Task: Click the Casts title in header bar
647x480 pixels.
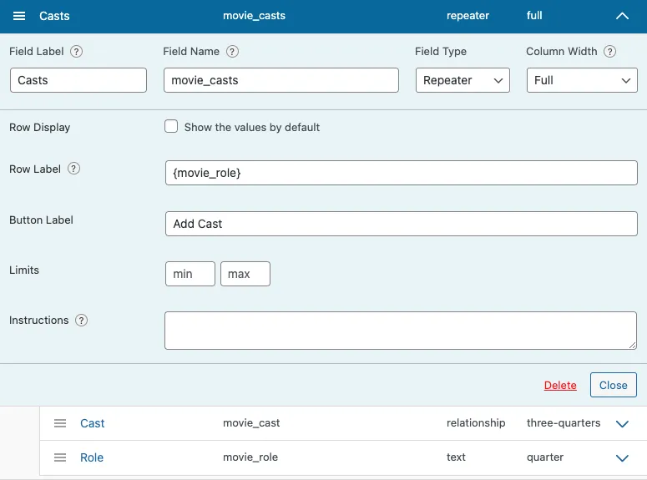Action: pos(54,16)
